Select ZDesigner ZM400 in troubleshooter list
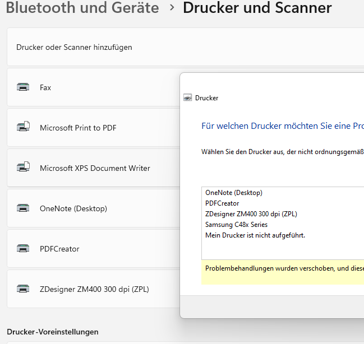 [x=251, y=214]
